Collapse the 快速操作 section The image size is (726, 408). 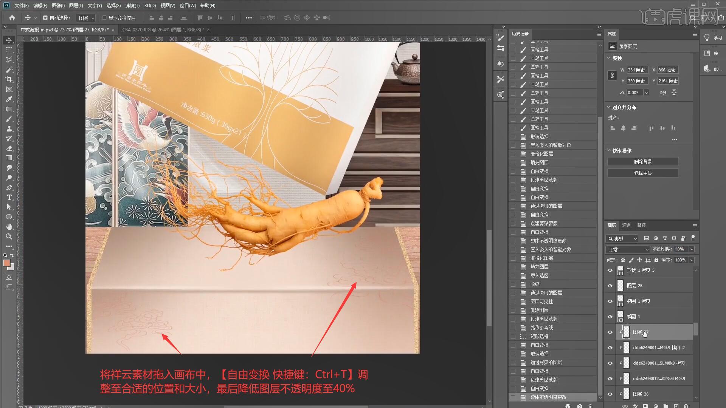point(609,150)
